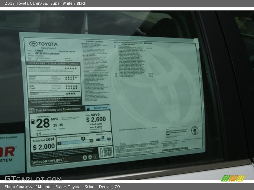Screen dimensions: 254x190
Task: Expand the Annual Fuel Cost panel
Action: [43, 142]
